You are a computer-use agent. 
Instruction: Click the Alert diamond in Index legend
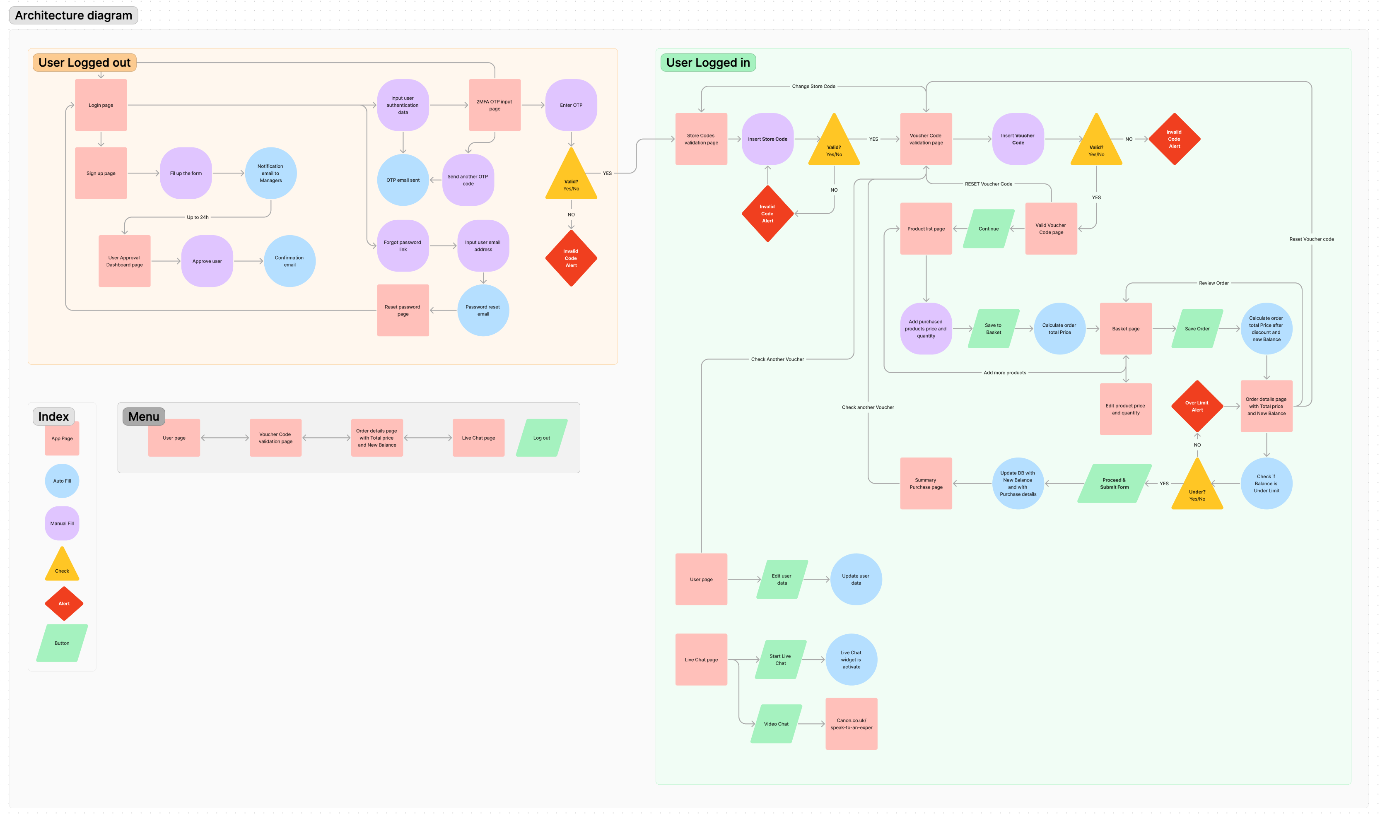(x=64, y=603)
